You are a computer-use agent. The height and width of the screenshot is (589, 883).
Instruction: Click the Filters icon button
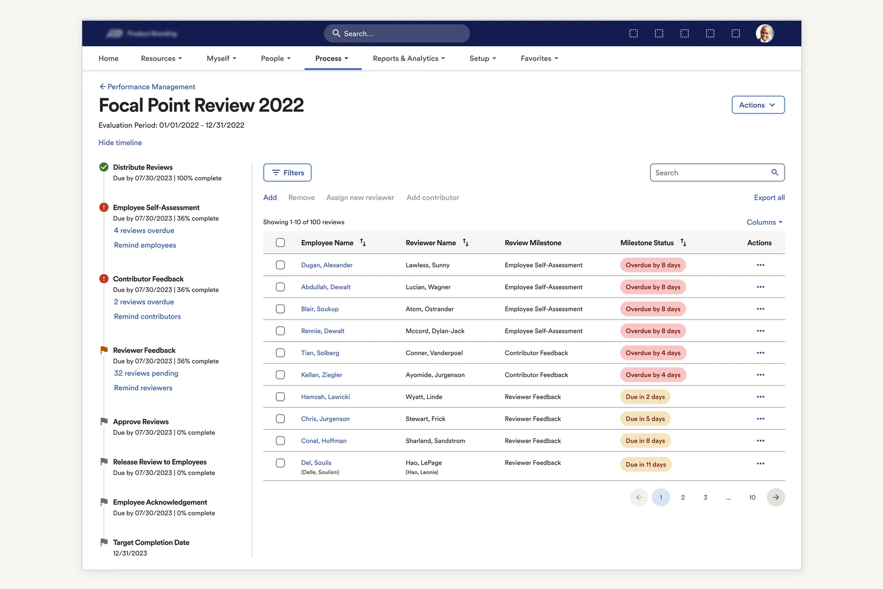287,173
